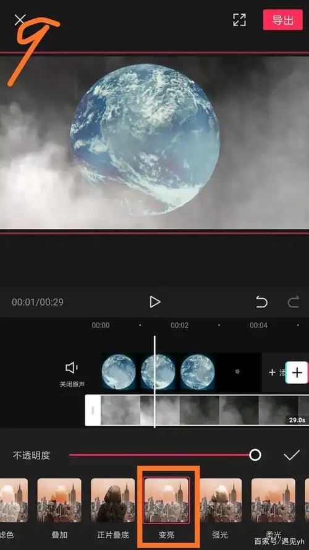Undo the last edit

point(261,302)
